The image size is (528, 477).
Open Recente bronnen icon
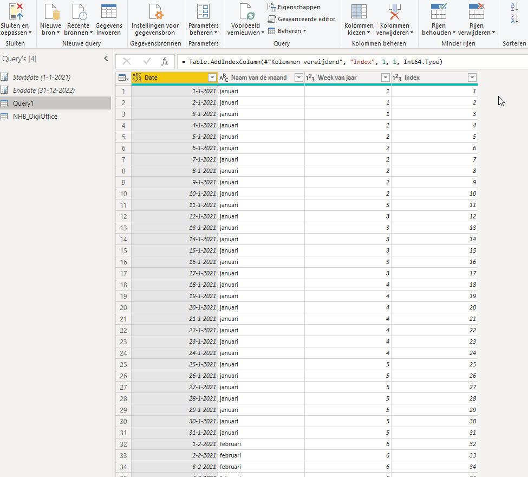click(x=80, y=11)
